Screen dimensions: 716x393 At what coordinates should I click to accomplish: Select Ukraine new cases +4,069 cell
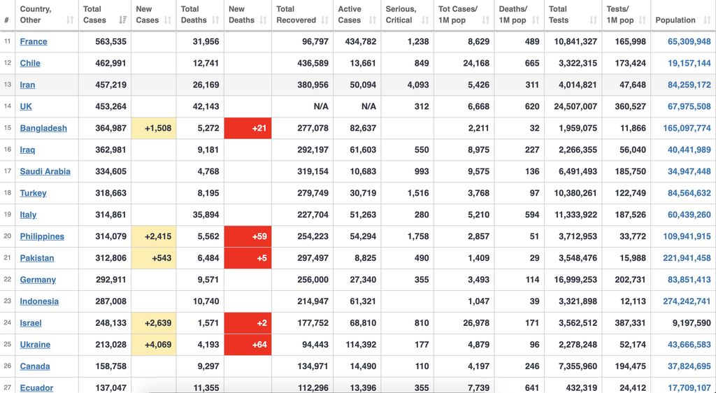(x=154, y=345)
